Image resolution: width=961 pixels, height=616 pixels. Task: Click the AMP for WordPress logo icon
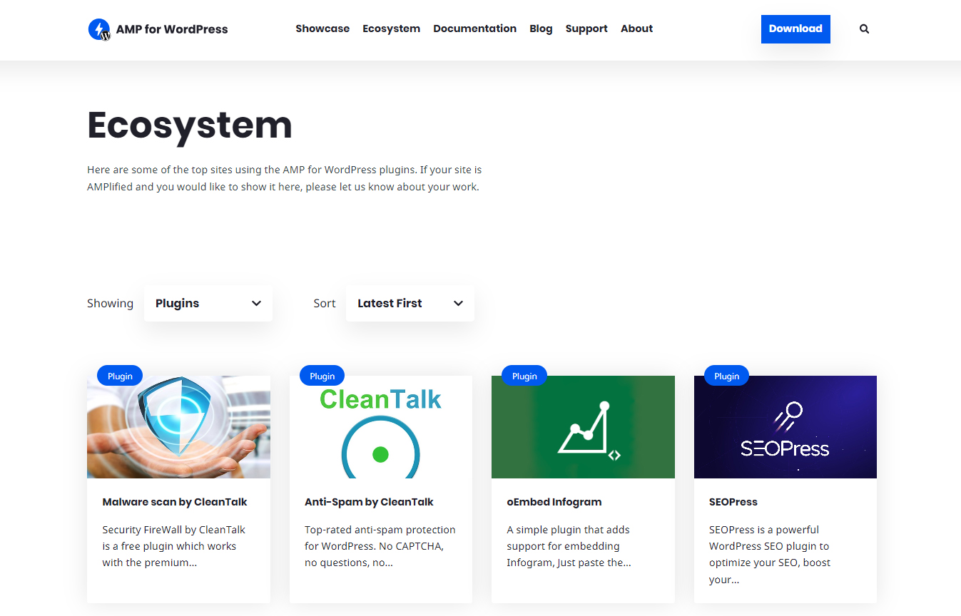pos(99,29)
